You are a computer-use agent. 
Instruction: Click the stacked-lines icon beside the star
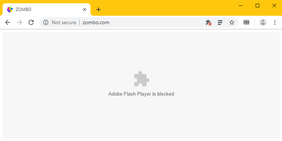(x=220, y=22)
